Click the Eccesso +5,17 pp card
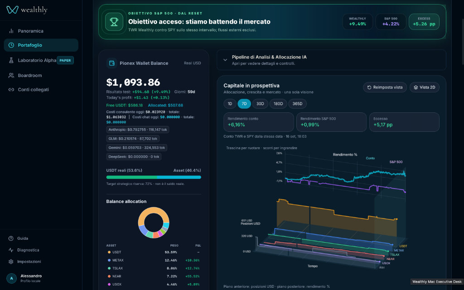 click(404, 122)
